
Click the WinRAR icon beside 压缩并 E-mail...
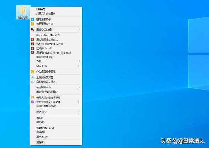pos(32,48)
